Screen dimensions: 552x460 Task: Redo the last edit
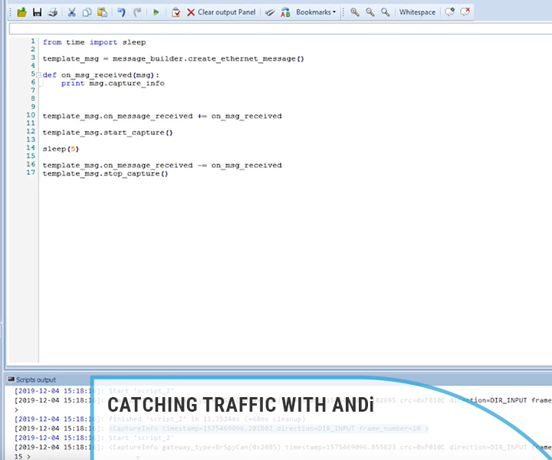137,13
